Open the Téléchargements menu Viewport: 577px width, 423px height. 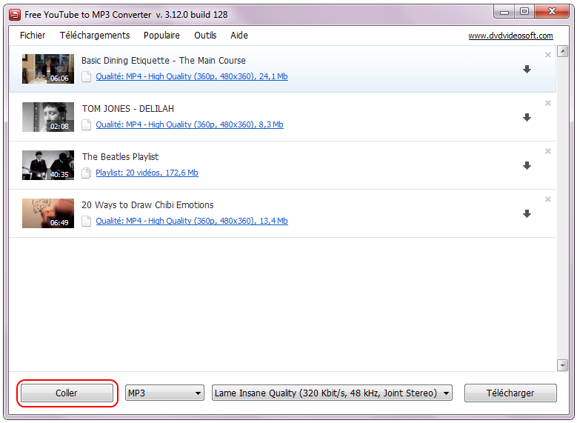point(95,36)
